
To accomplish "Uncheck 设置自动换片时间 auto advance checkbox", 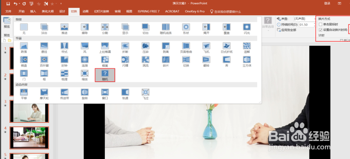I will pyautogui.click(x=320, y=30).
